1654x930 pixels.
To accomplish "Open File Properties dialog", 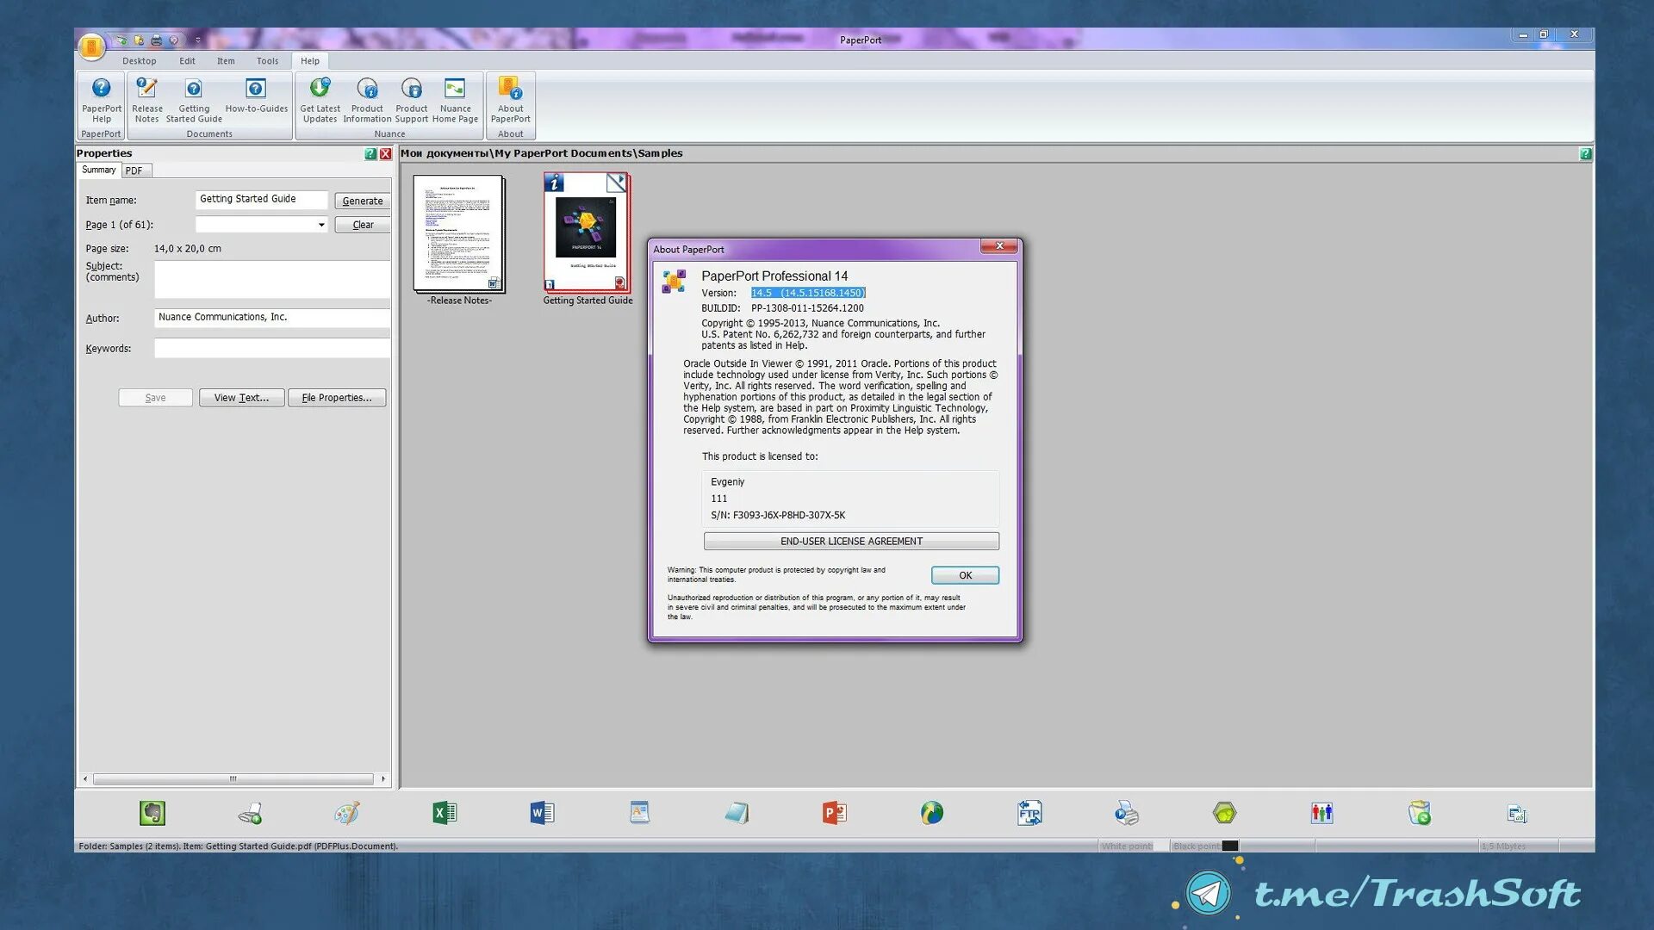I will click(x=337, y=398).
